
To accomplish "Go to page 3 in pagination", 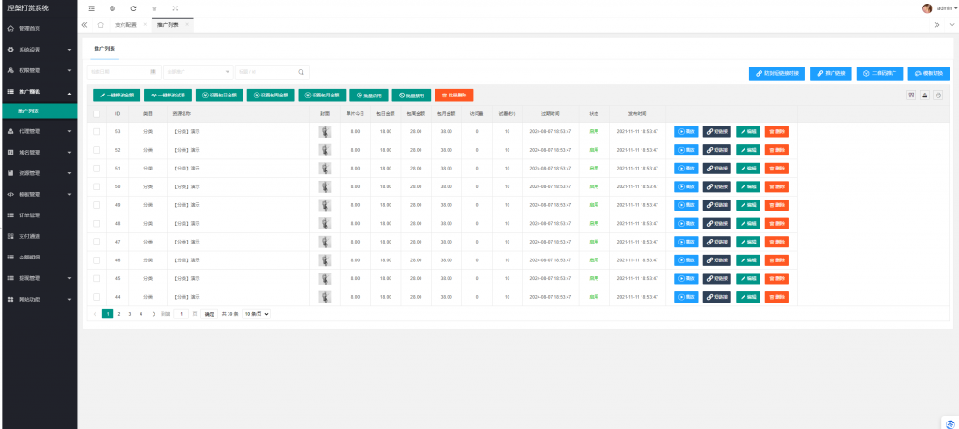I will pyautogui.click(x=129, y=314).
